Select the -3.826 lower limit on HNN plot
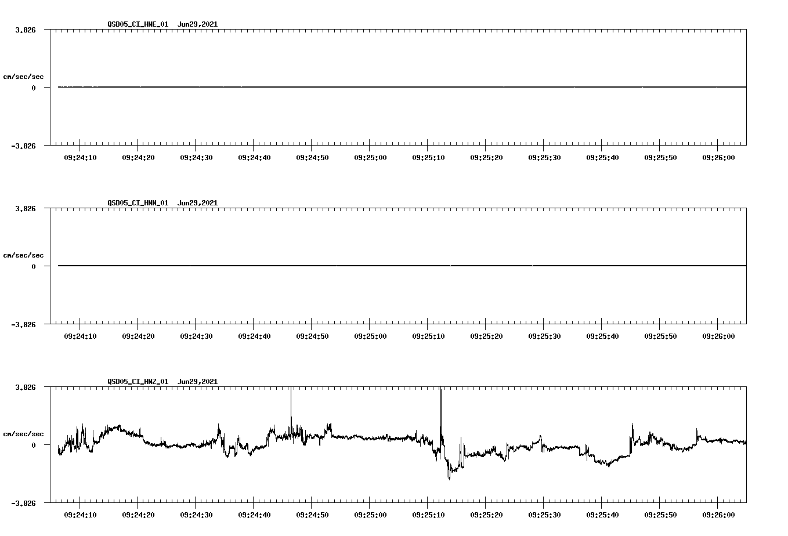788x536 pixels. pyautogui.click(x=23, y=325)
